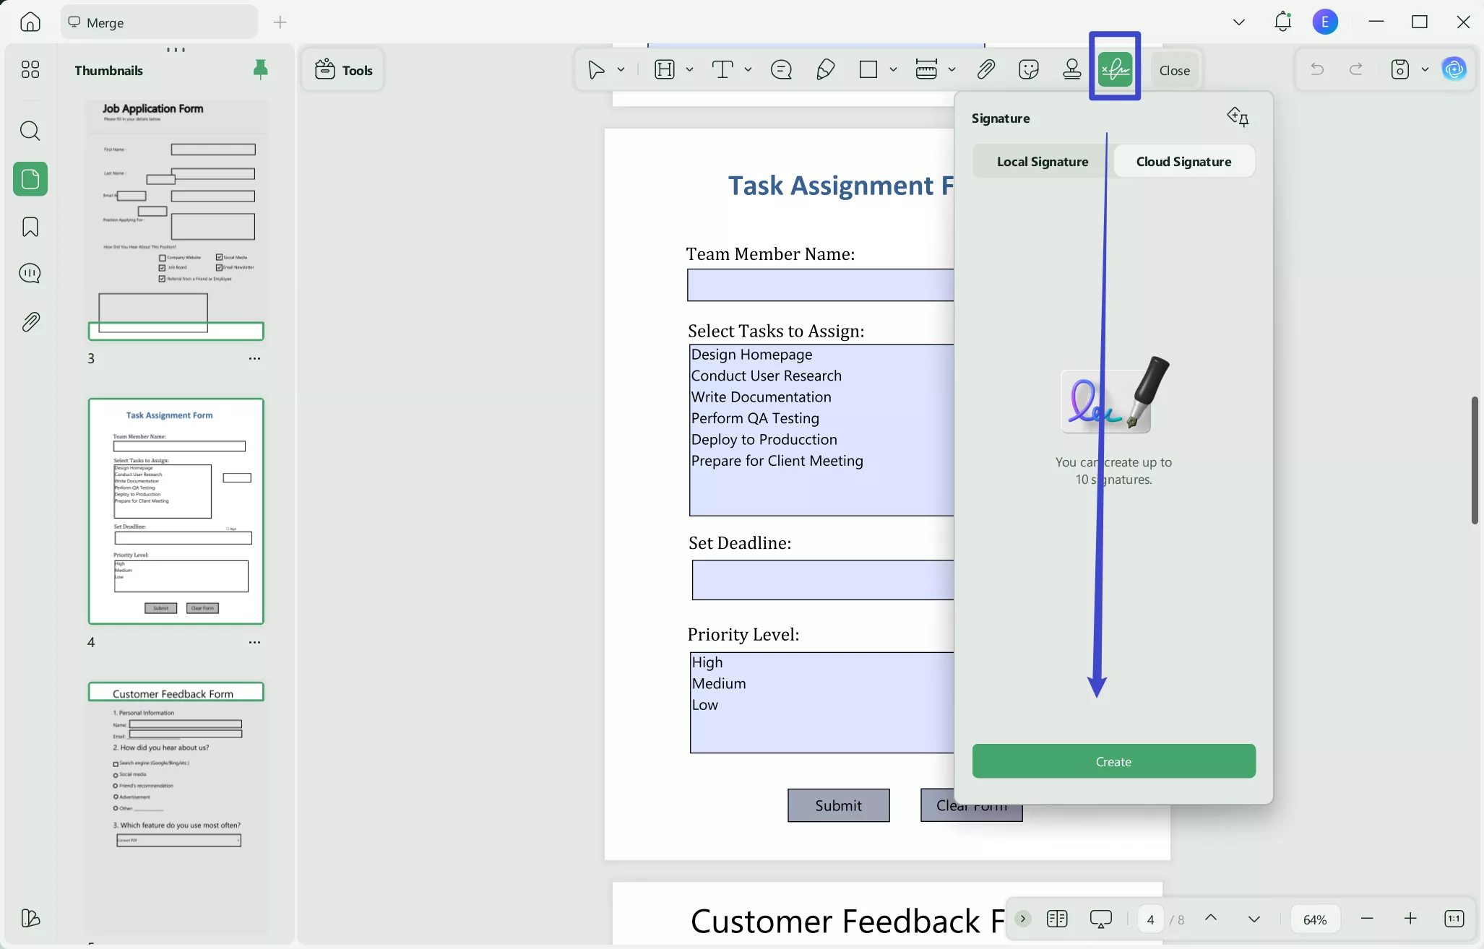Select the pencil annotation tool
Viewport: 1484px width, 949px height.
[826, 69]
